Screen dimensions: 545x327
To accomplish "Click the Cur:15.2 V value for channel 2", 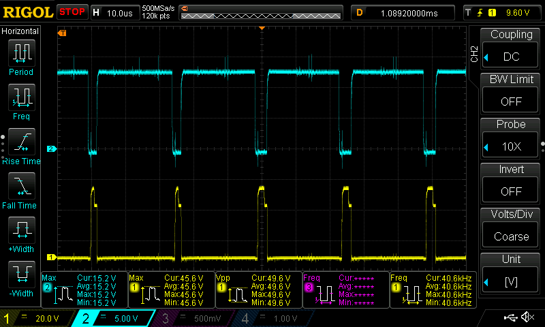I will tap(97, 278).
